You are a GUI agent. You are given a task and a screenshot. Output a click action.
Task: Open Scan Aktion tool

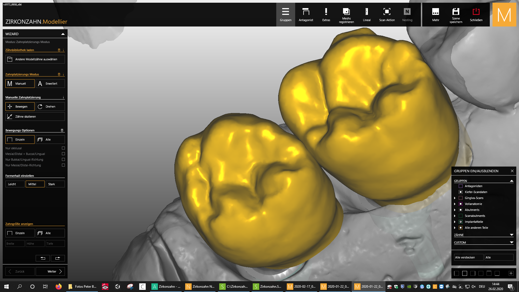click(387, 15)
